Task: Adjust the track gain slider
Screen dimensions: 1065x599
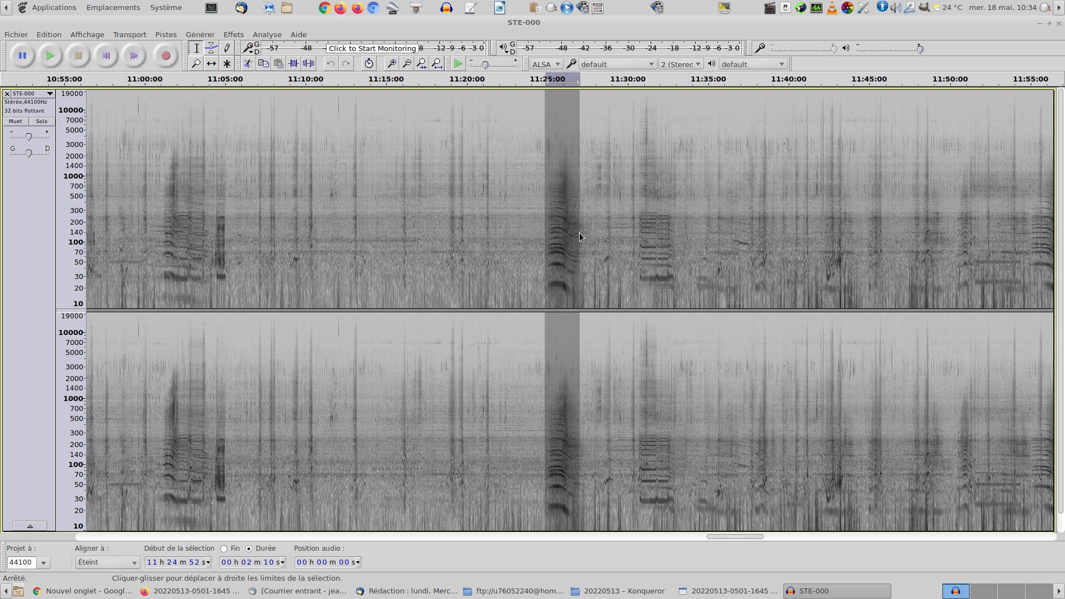Action: pos(29,136)
